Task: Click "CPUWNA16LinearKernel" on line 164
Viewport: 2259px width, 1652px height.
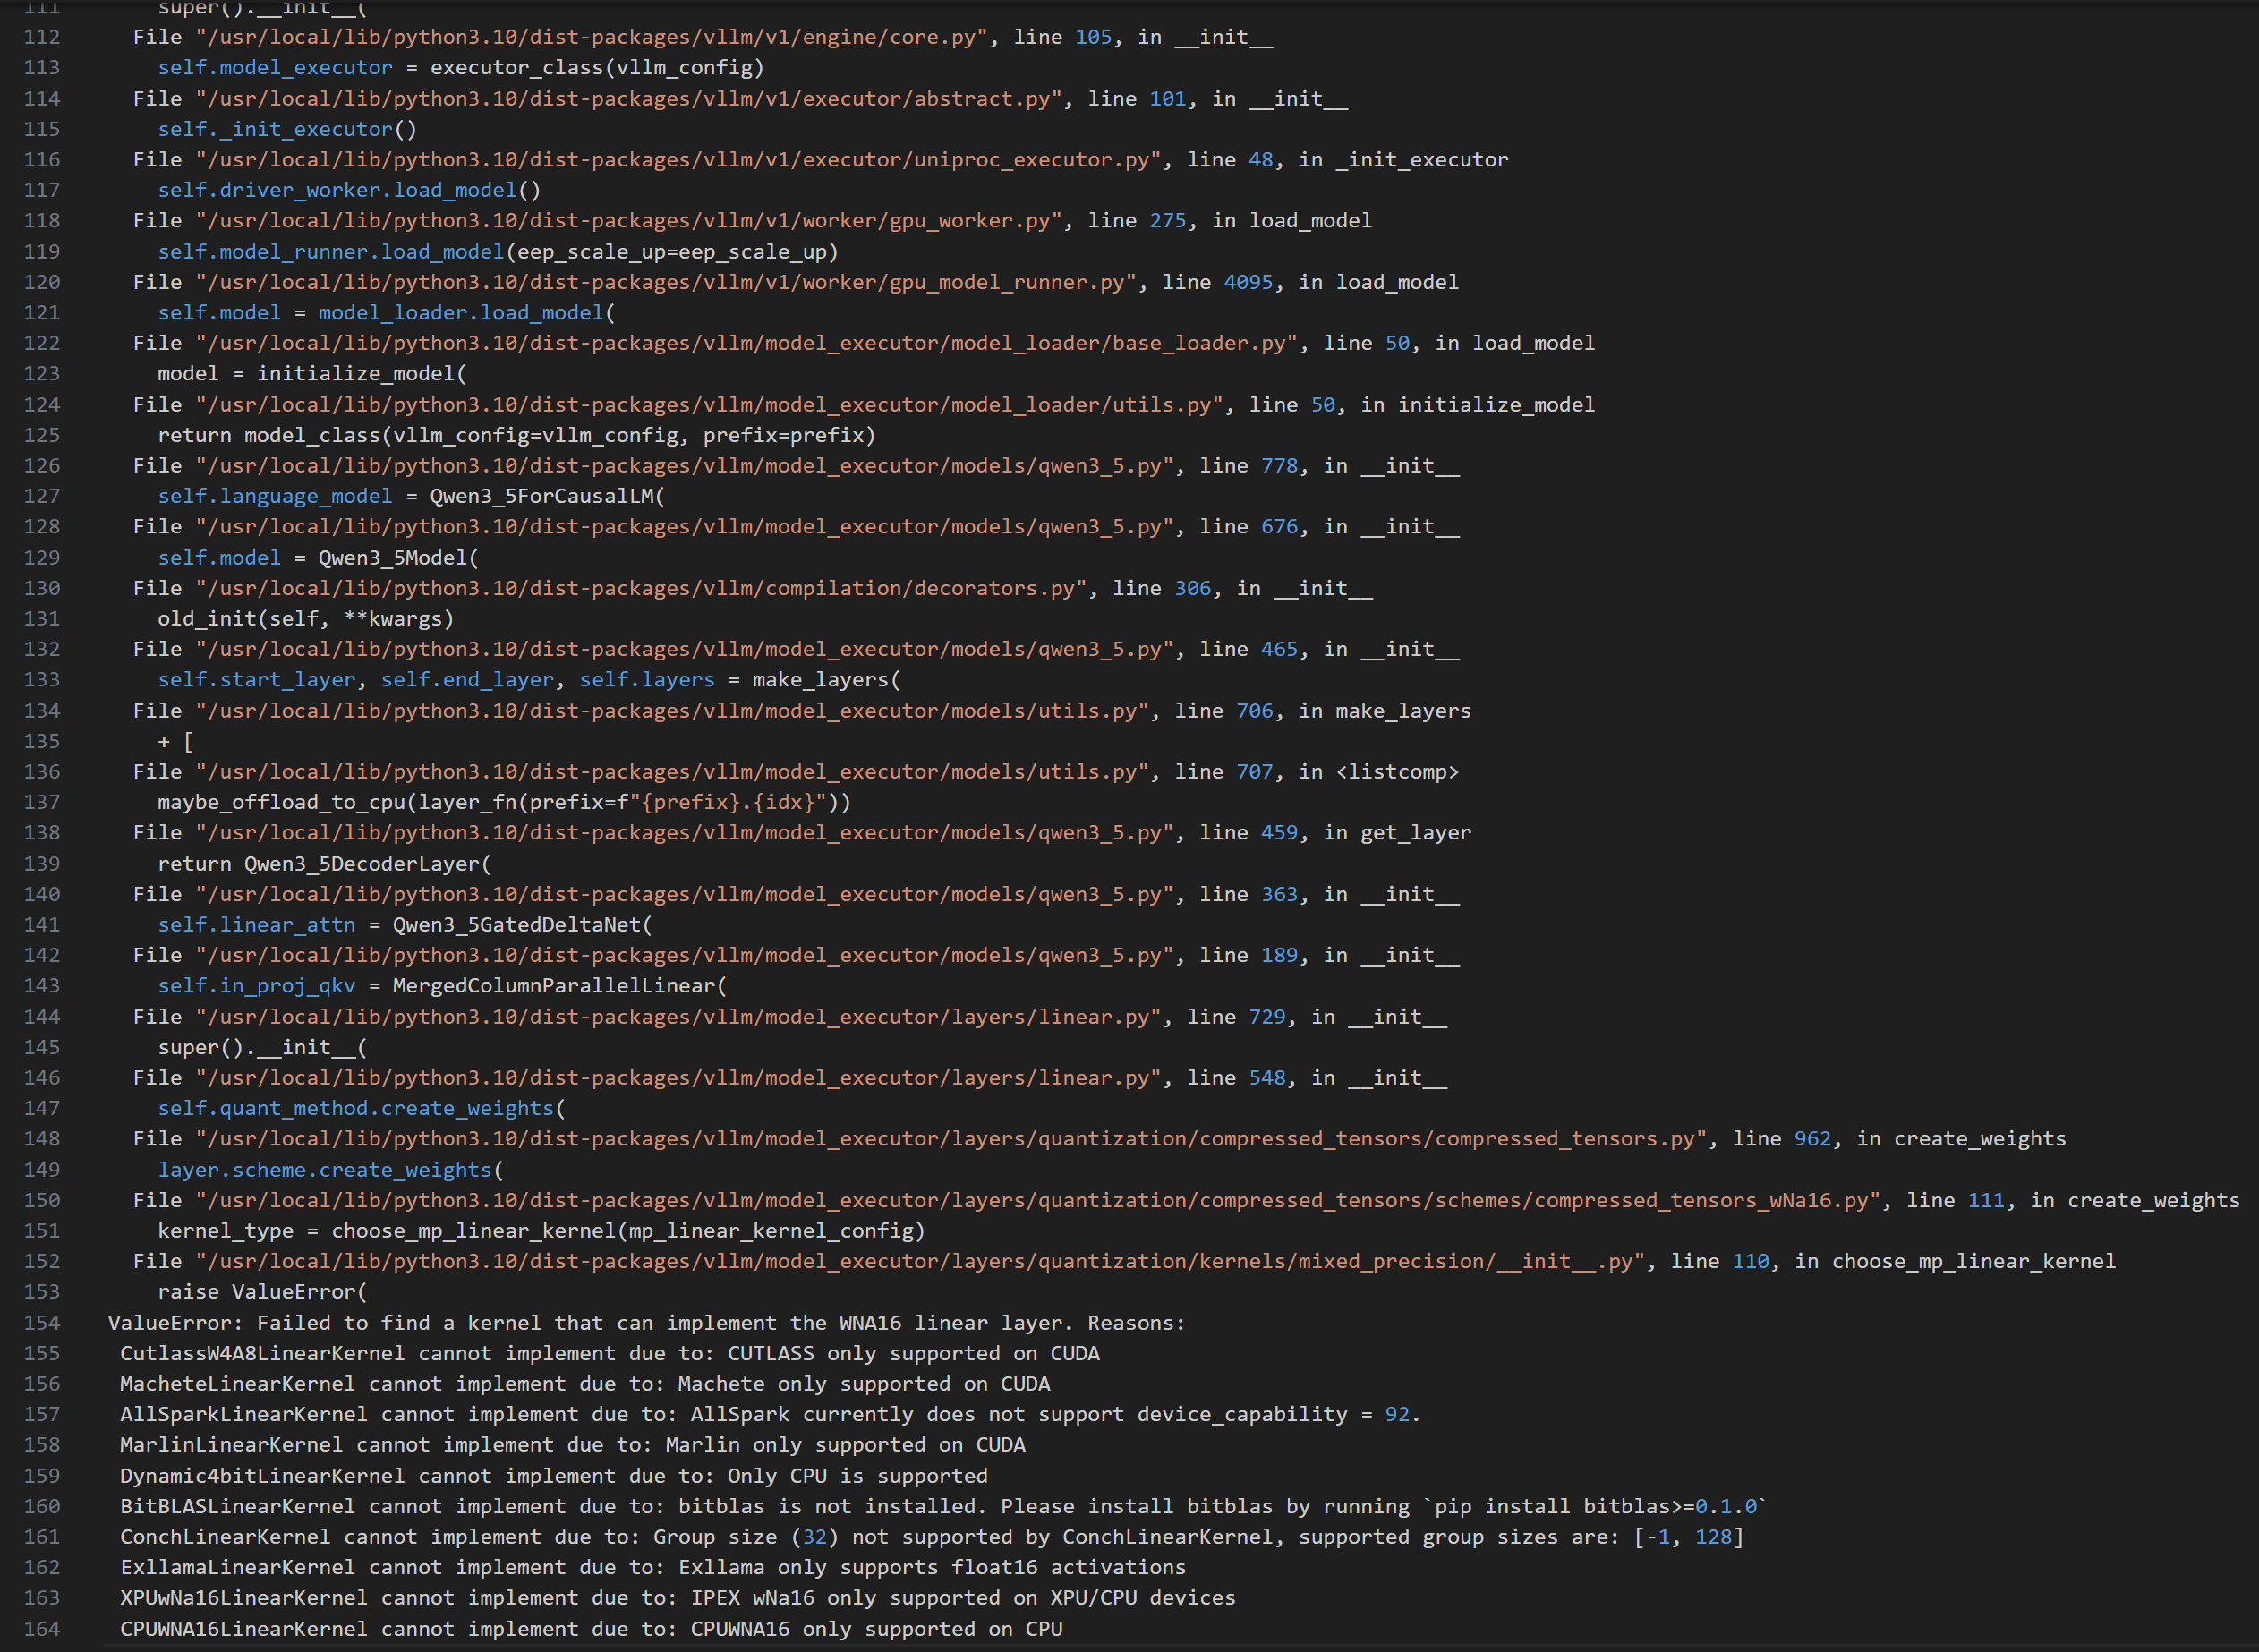Action: tap(244, 1629)
